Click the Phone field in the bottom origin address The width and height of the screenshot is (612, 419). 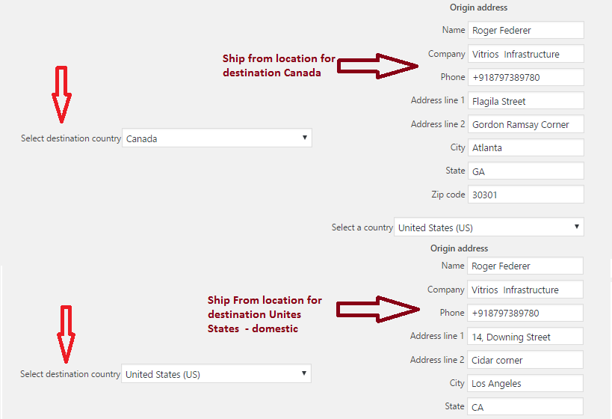(525, 313)
